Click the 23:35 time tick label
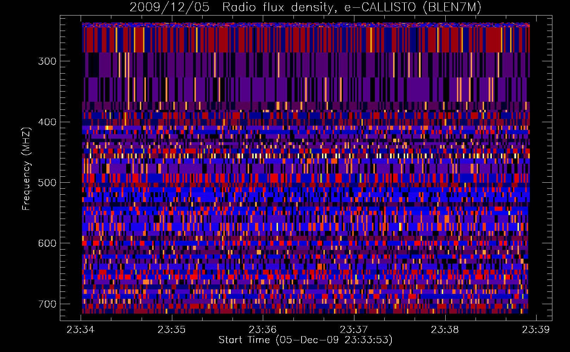The height and width of the screenshot is (352, 570). pyautogui.click(x=172, y=330)
